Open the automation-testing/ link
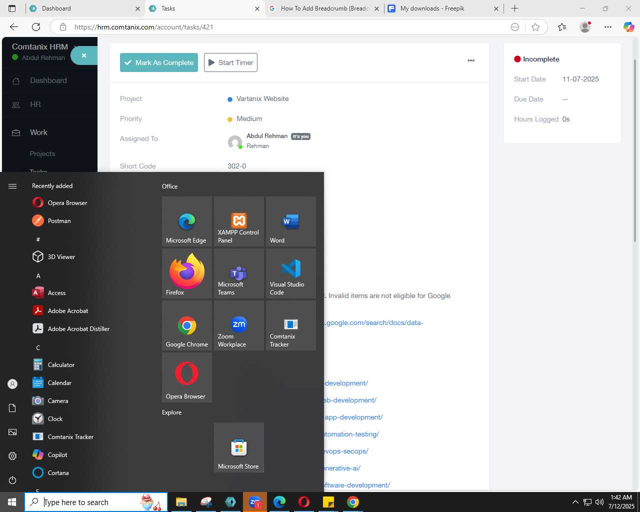The image size is (640, 512). pos(351,434)
